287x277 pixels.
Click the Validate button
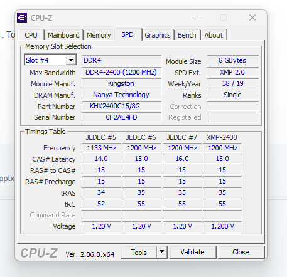click(x=193, y=252)
